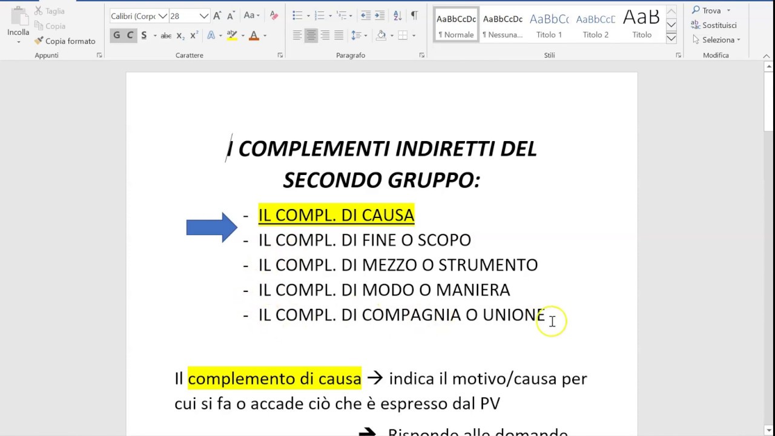The image size is (775, 436).
Task: Apply the Titolo 2 style
Action: [596, 25]
